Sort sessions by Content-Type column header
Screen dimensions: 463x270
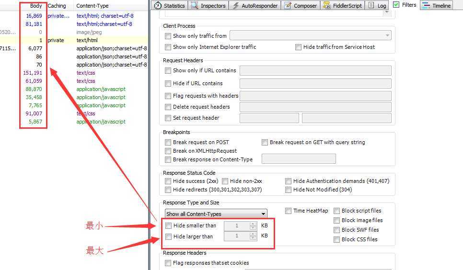93,6
